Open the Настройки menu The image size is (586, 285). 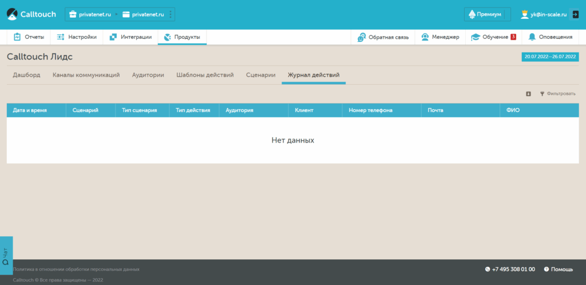pos(77,37)
